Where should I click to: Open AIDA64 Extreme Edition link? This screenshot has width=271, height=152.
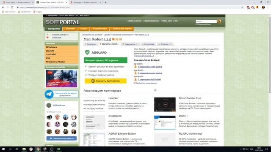[x=122, y=134]
